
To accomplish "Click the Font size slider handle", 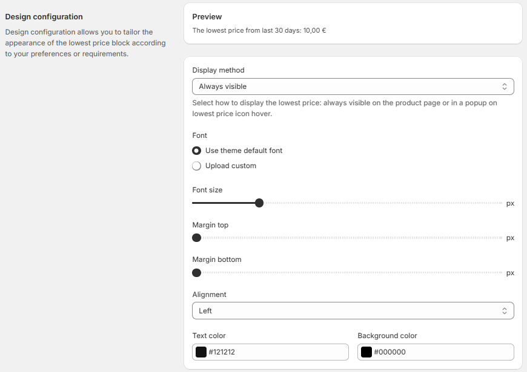I will tap(259, 203).
